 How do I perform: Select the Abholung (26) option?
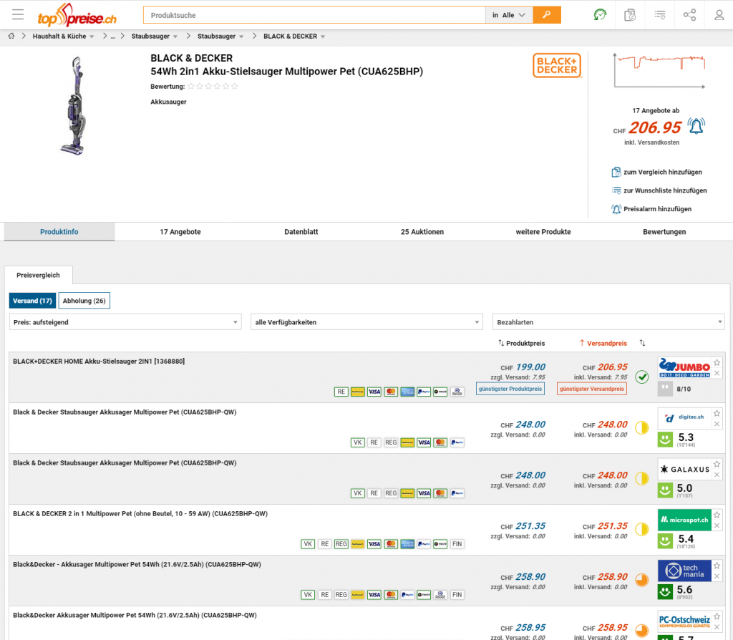point(84,301)
